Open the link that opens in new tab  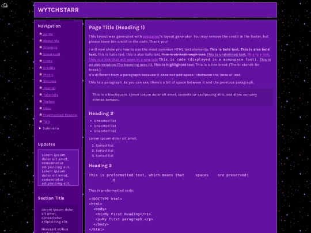pos(123,60)
